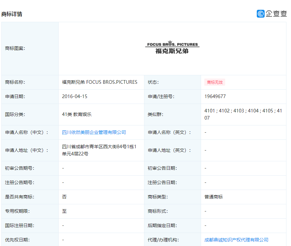Open agency link 成都鼎诚知识产权代理有限公司

click(x=236, y=240)
